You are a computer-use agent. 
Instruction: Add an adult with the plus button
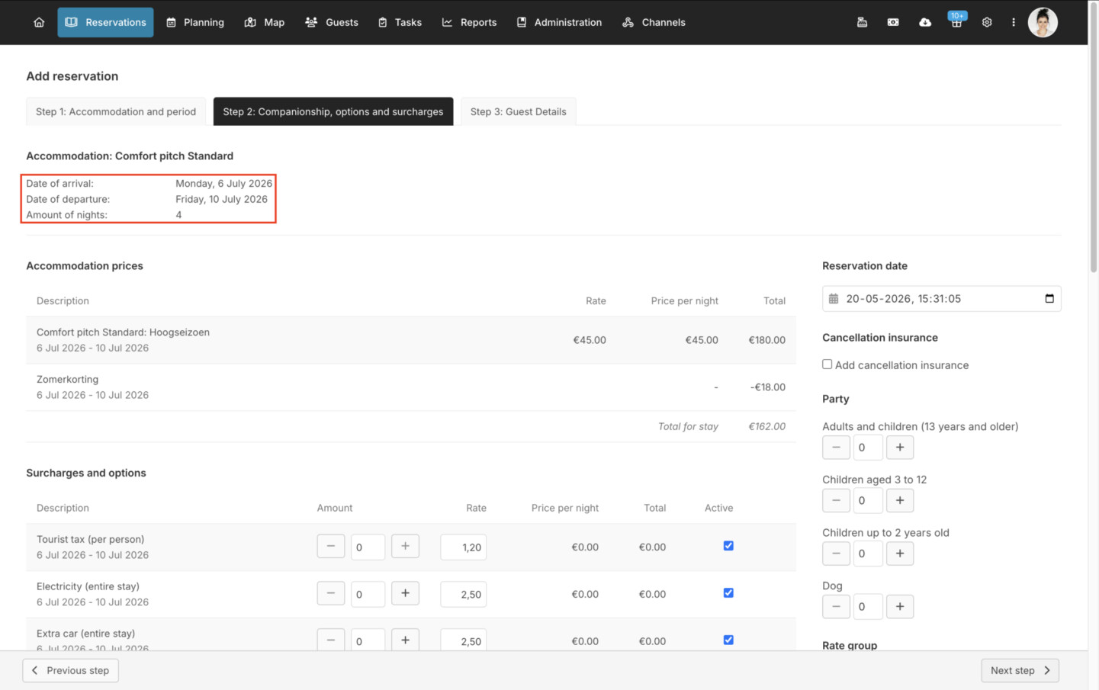tap(900, 448)
